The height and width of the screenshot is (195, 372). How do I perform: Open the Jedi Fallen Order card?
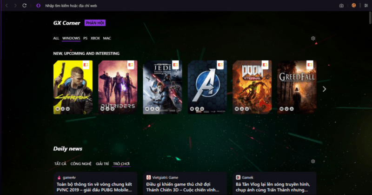162,87
